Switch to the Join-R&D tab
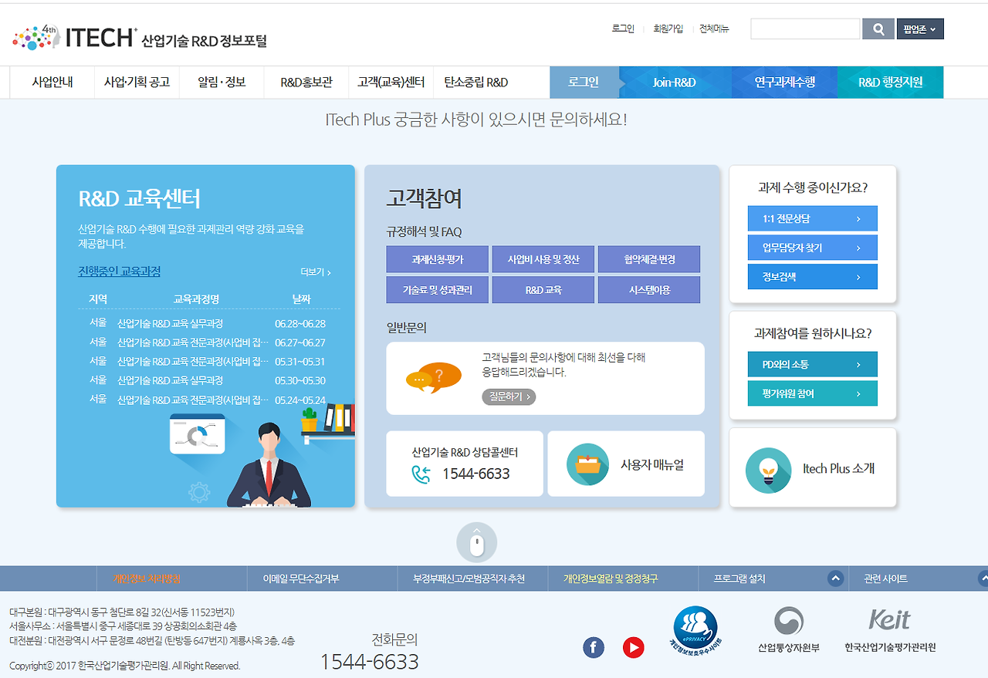The width and height of the screenshot is (988, 678). (675, 82)
